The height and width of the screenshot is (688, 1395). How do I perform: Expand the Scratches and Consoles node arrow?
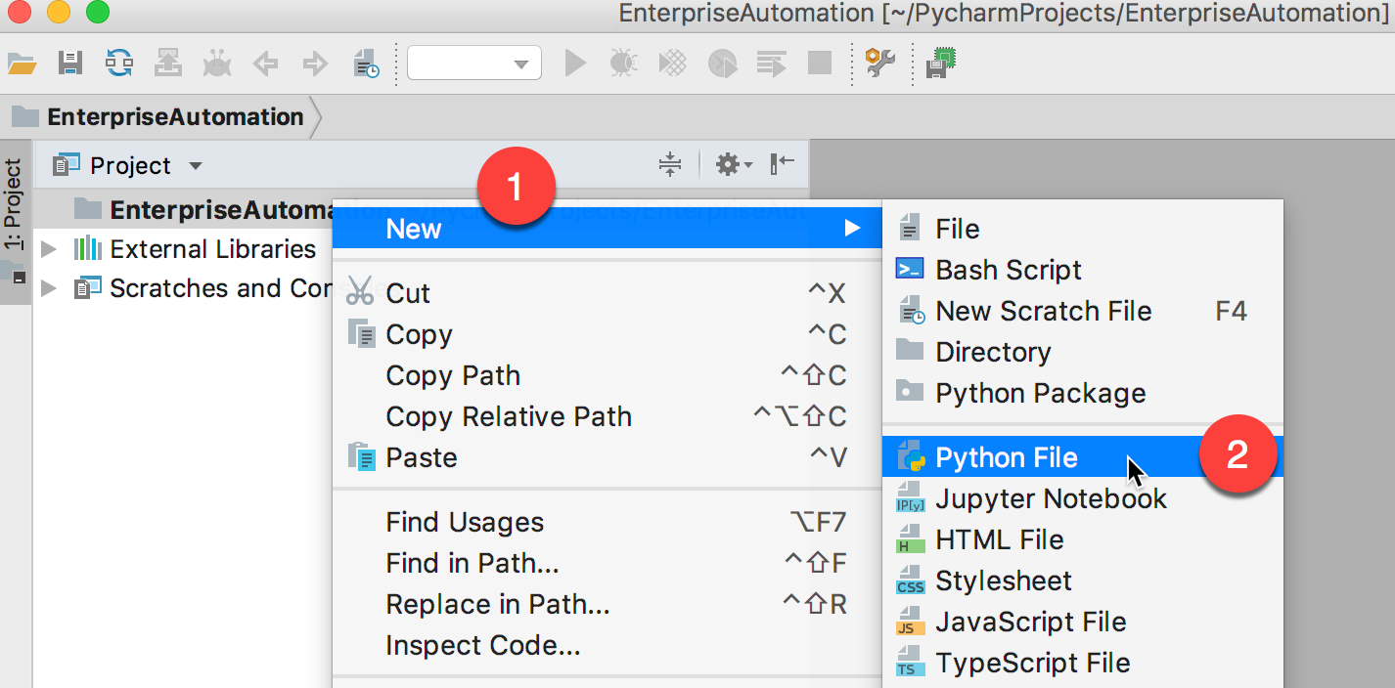click(49, 288)
